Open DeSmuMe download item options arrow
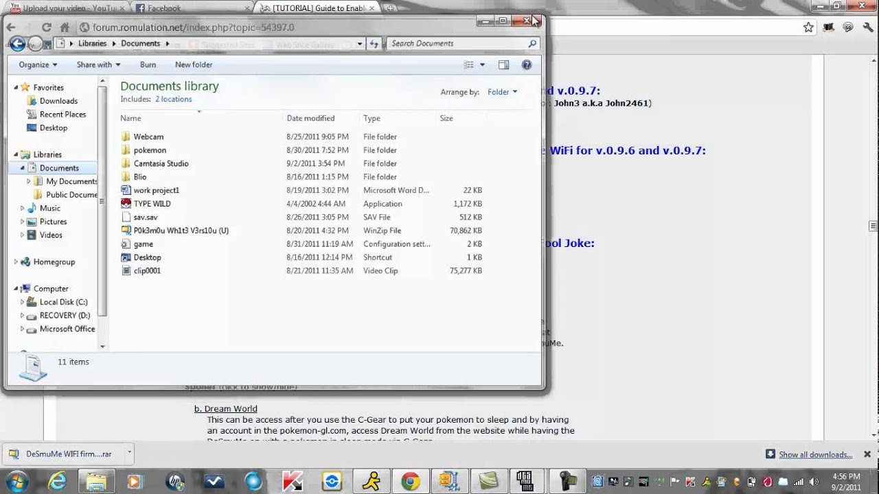This screenshot has width=879, height=494. pos(128,454)
